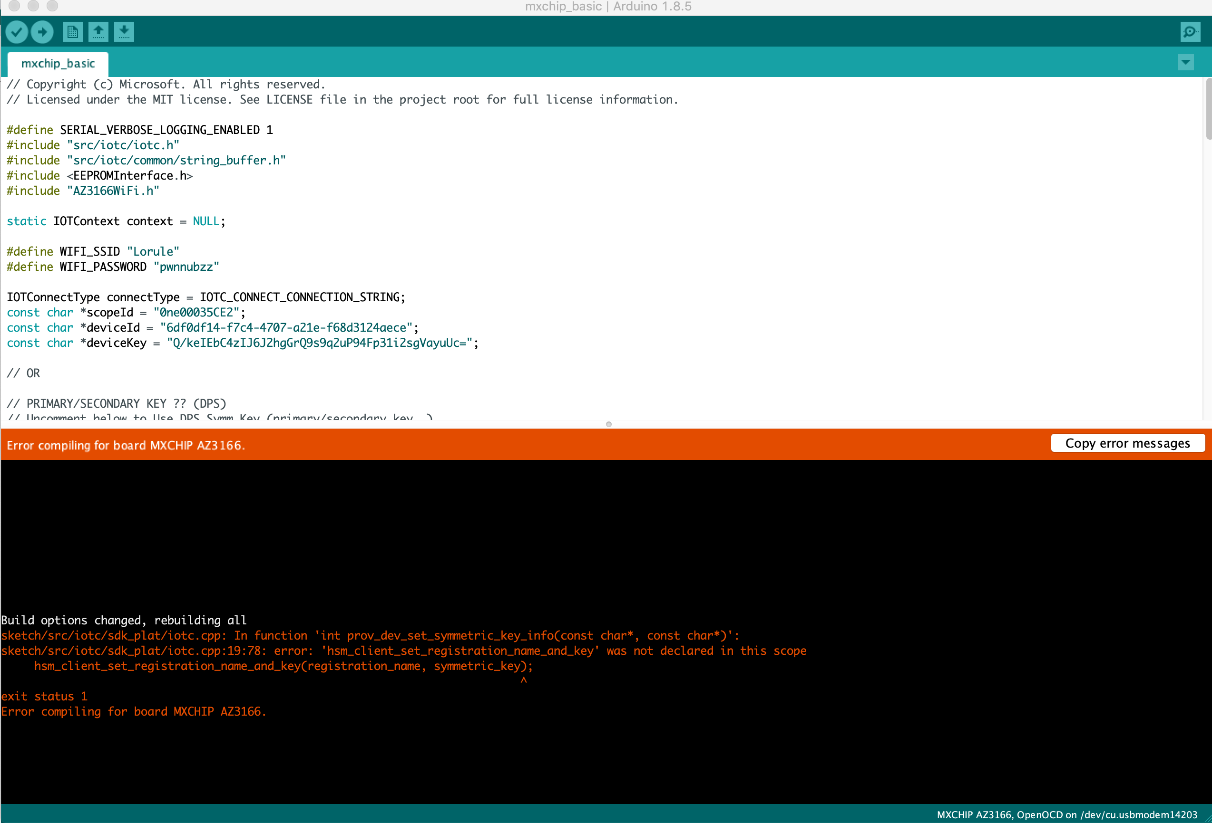Click the Upload arrow icon
The width and height of the screenshot is (1212, 823).
(x=42, y=32)
